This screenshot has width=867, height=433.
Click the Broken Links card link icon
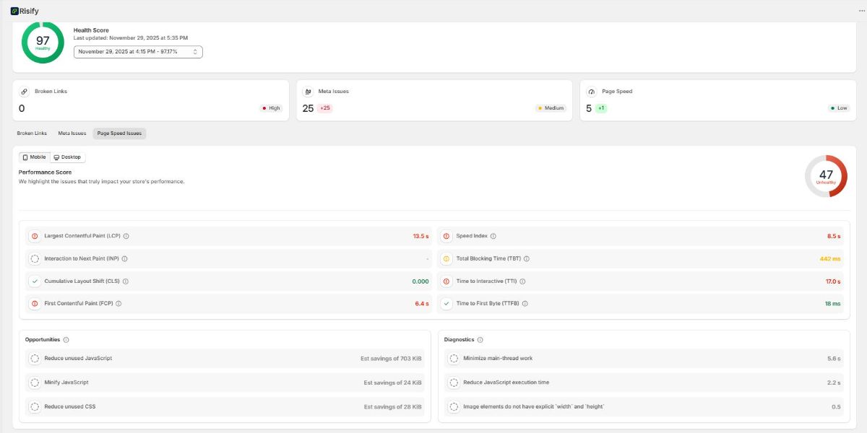point(25,92)
